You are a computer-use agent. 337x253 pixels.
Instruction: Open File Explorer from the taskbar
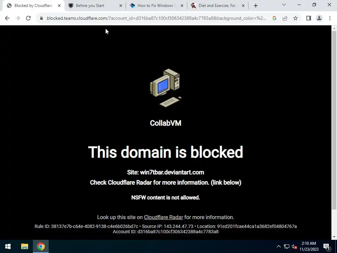(x=24, y=246)
